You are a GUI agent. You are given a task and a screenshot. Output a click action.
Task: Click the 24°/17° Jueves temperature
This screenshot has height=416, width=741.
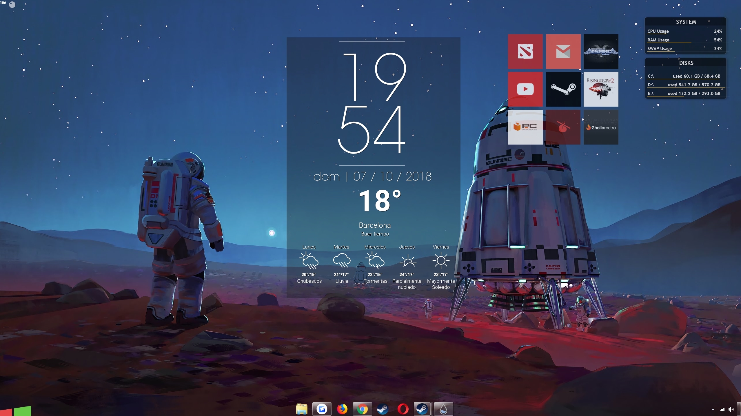pos(407,274)
